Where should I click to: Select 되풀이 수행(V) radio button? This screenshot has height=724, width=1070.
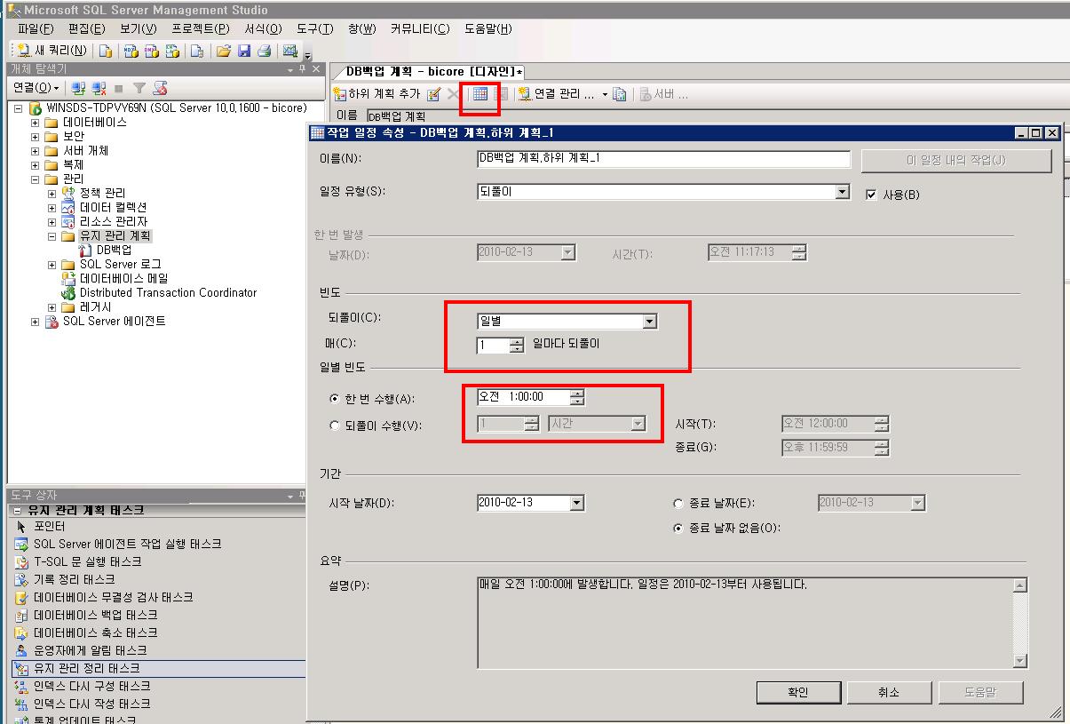(x=334, y=426)
